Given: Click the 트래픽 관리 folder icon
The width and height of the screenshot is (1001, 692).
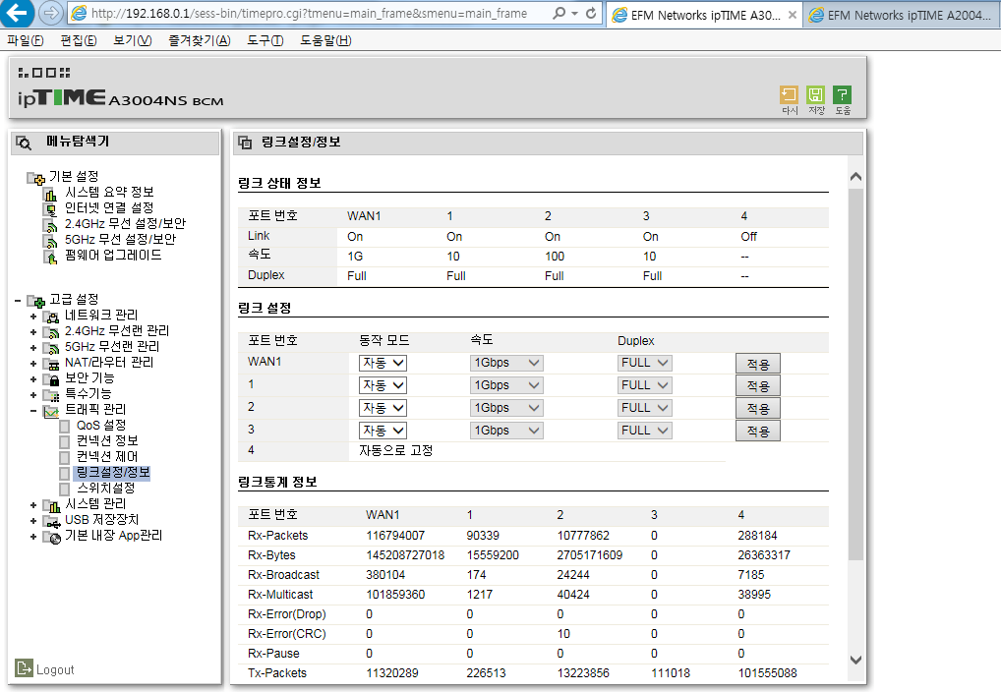Looking at the screenshot, I should point(51,411).
